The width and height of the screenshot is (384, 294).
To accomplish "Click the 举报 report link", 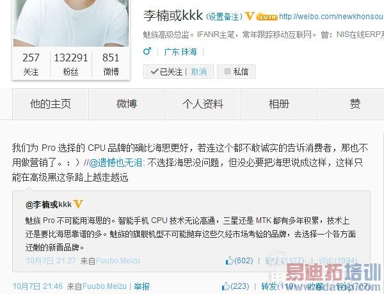I will [x=142, y=286].
